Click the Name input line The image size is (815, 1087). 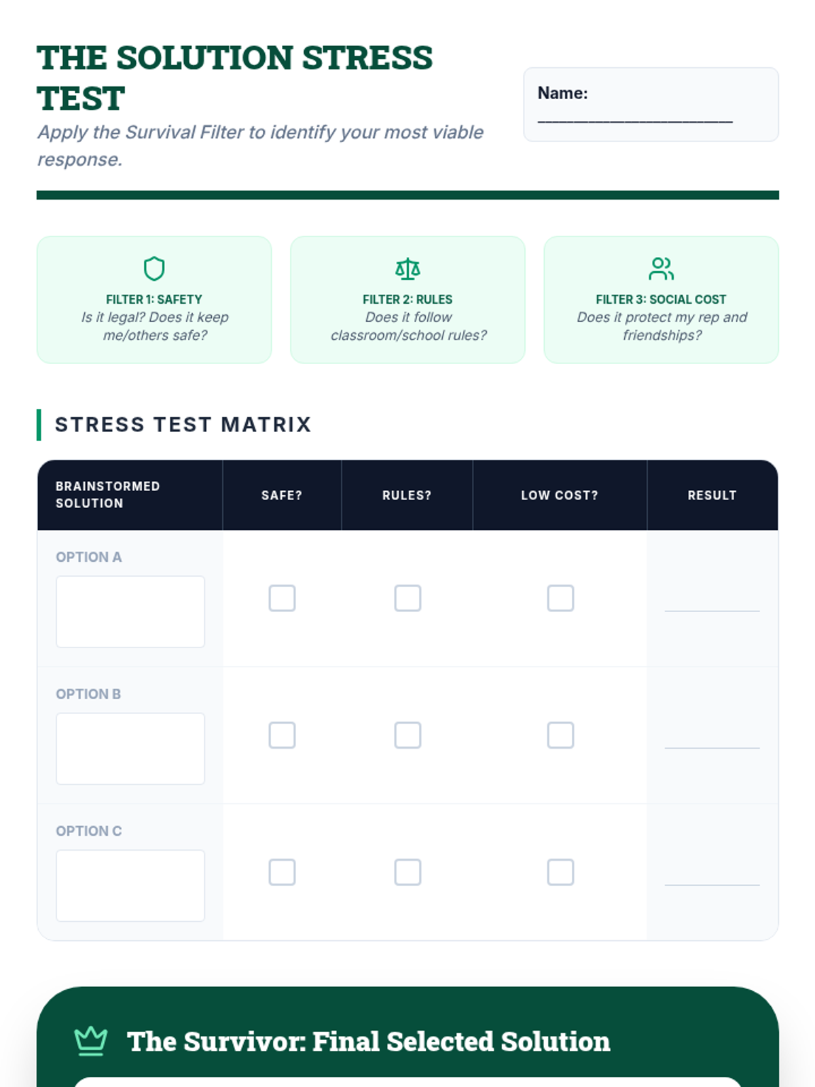(x=635, y=117)
